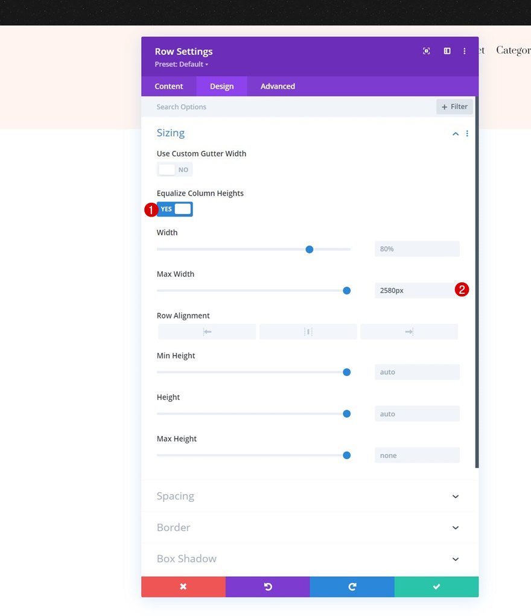Open the Sizing section options menu
The image size is (531, 616).
467,133
